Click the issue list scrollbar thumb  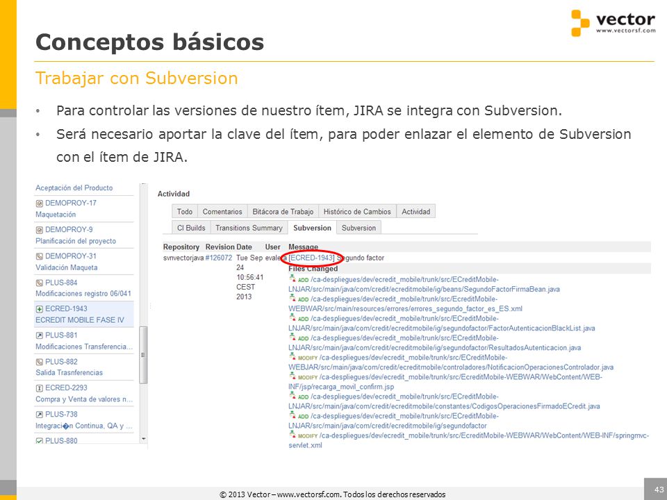[x=143, y=355]
